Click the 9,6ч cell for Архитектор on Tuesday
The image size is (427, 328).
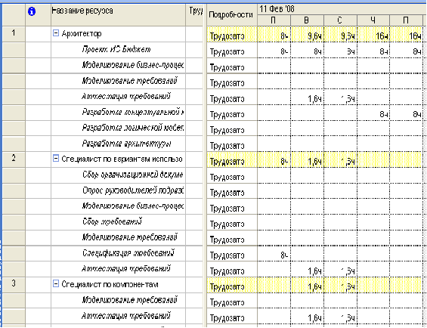coord(307,34)
